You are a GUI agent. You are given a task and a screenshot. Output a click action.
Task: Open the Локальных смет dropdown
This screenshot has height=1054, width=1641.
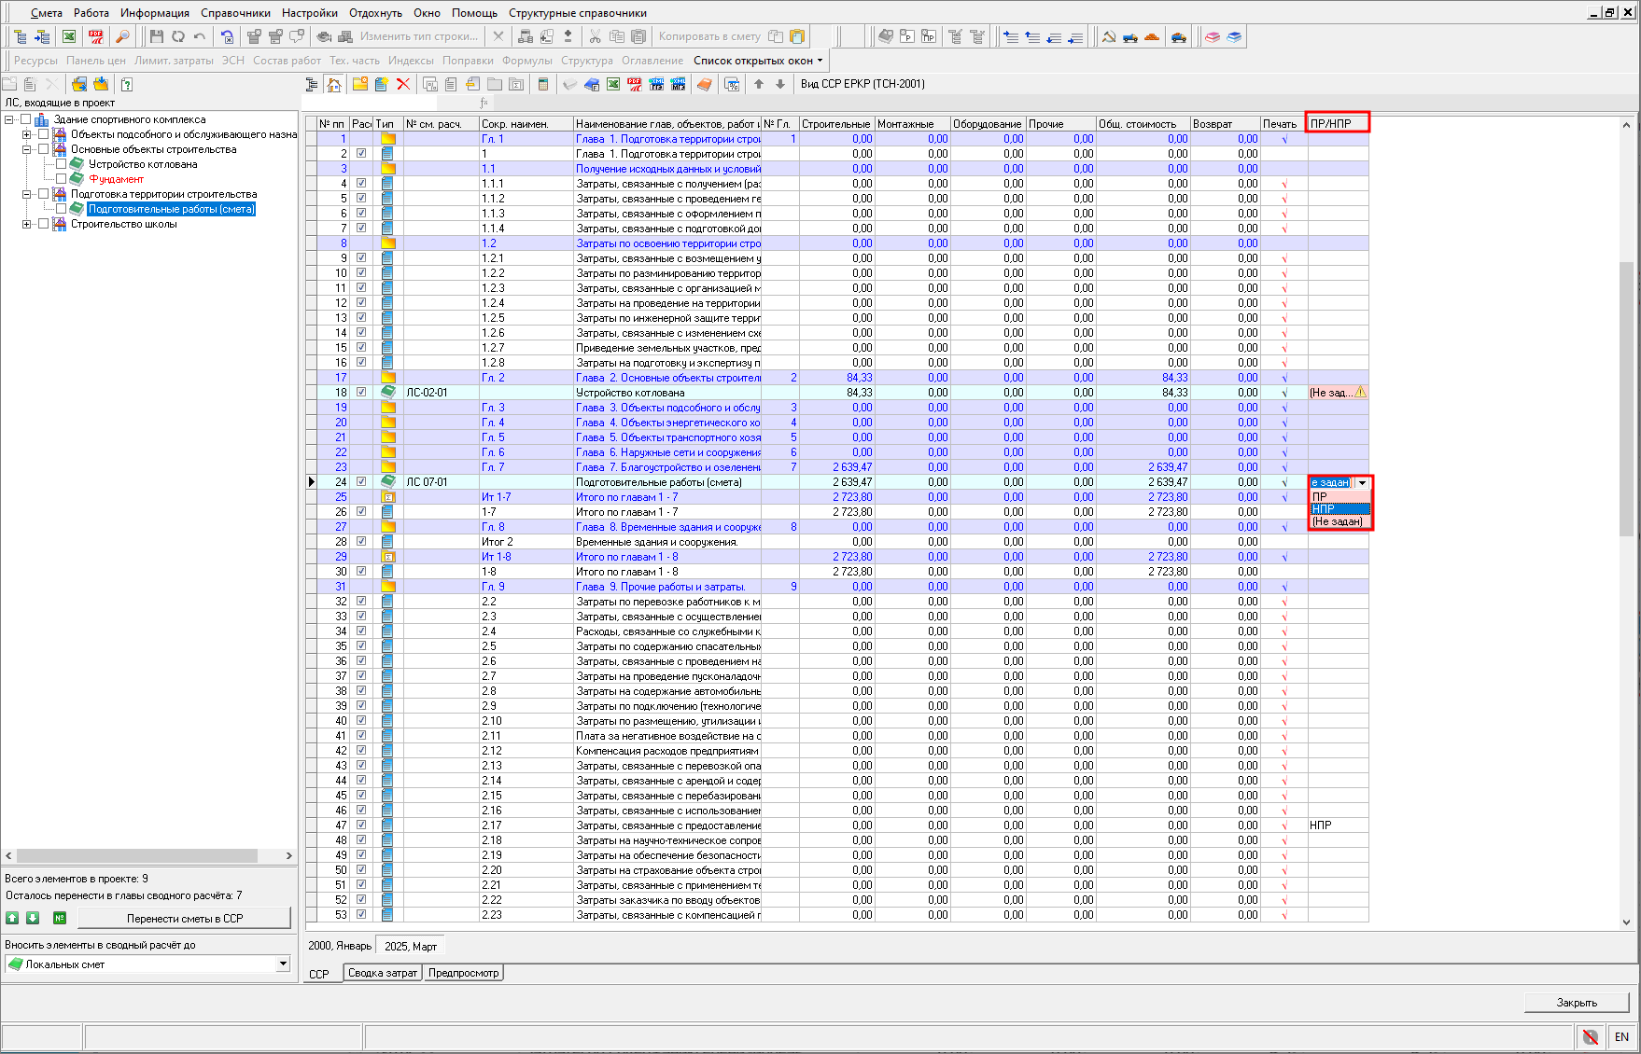(283, 964)
